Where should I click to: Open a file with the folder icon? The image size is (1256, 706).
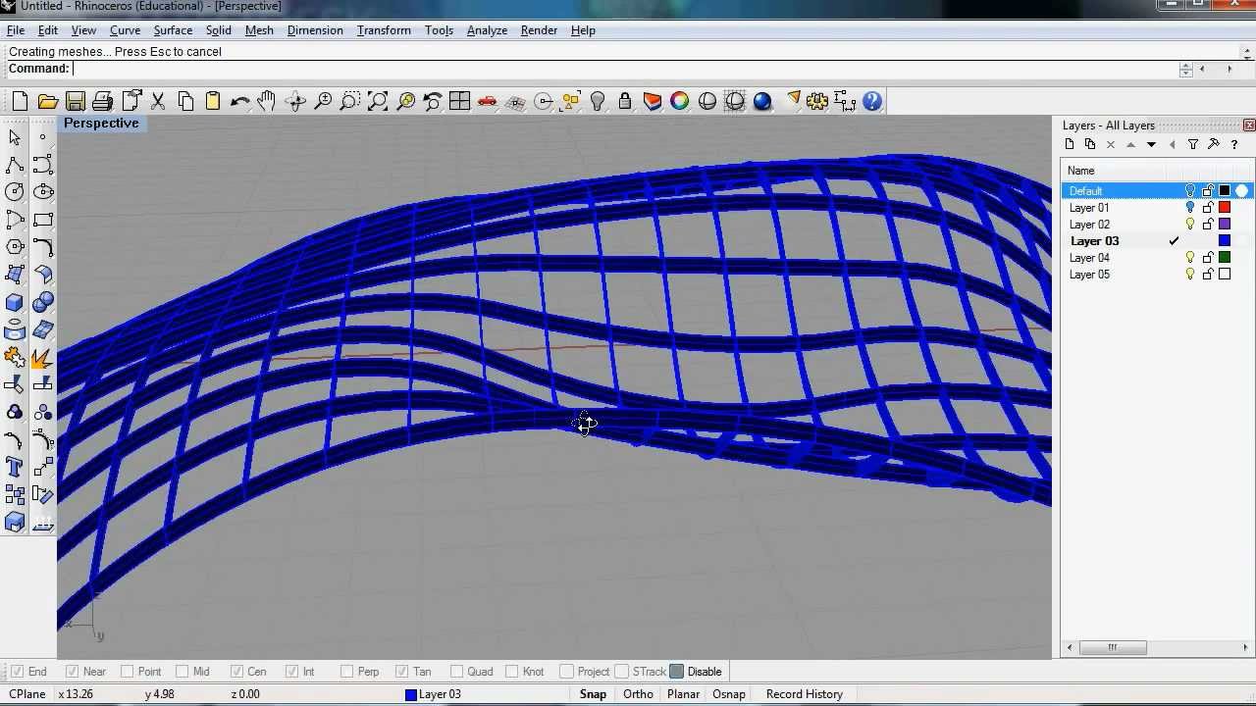coord(47,101)
